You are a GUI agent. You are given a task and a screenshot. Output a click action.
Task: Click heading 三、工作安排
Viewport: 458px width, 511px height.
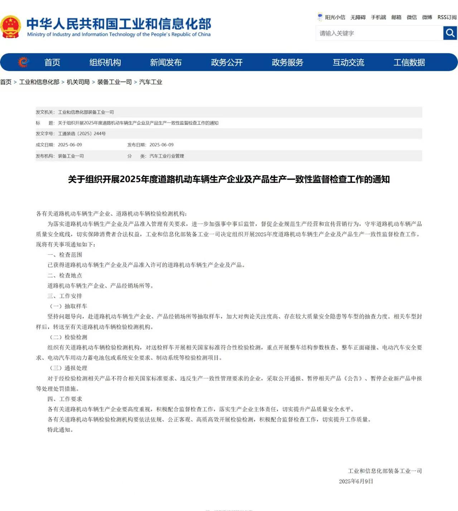[65, 296]
